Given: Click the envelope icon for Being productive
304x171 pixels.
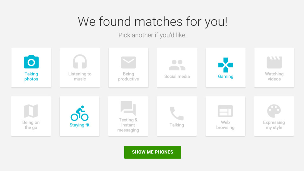Looking at the screenshot, I should click(128, 62).
